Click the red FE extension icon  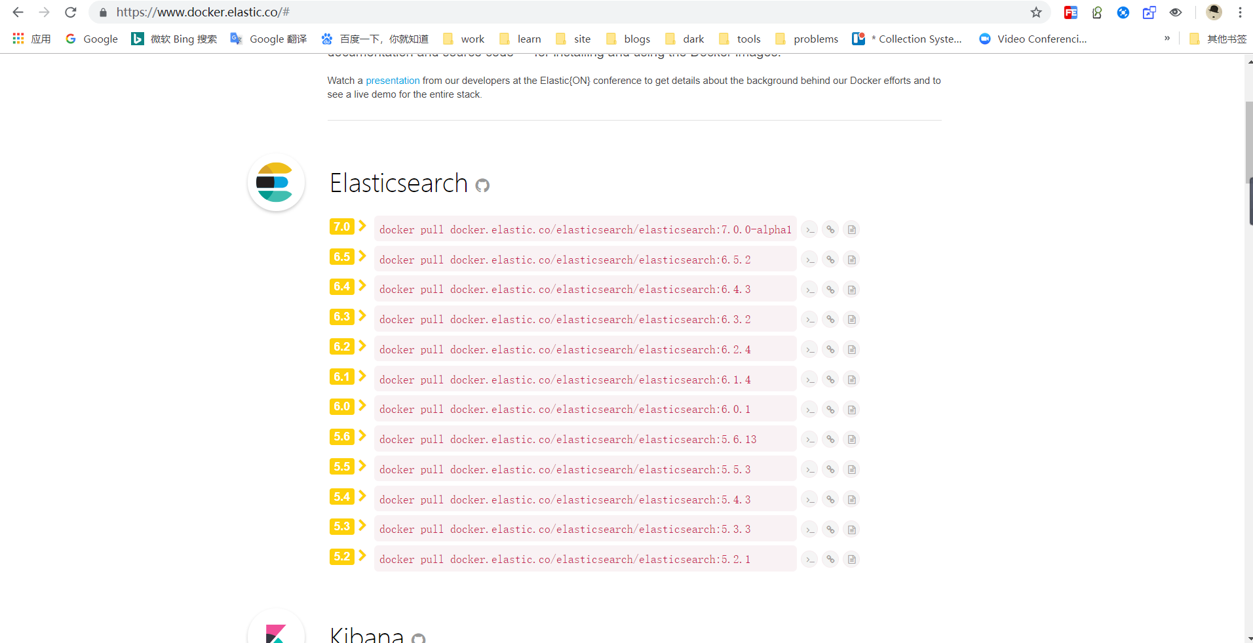click(1071, 12)
